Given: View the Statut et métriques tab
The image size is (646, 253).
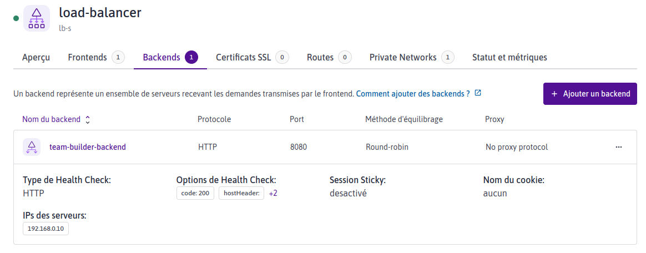Looking at the screenshot, I should [509, 57].
